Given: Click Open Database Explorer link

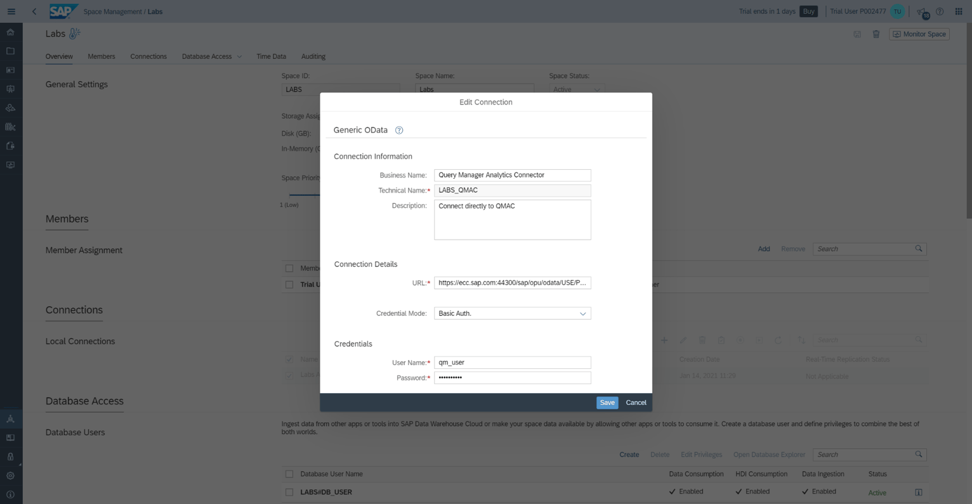Looking at the screenshot, I should [x=769, y=455].
